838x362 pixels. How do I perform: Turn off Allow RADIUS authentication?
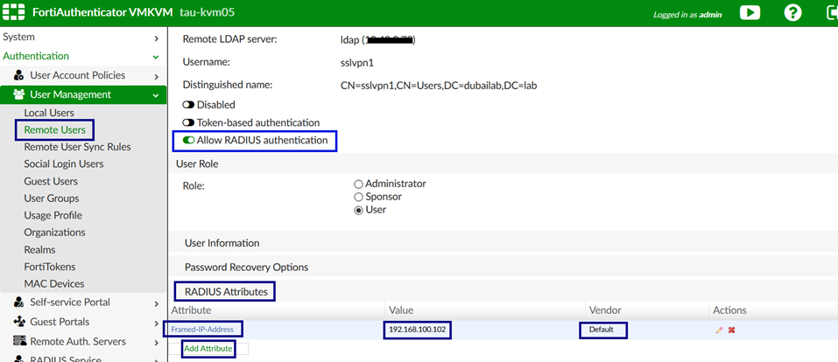point(188,140)
